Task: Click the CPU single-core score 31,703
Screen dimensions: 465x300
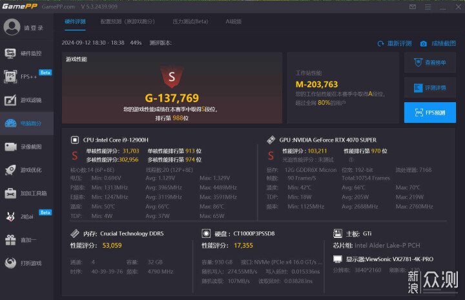Action: (130, 151)
